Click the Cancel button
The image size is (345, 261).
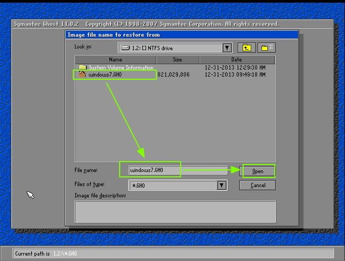pos(258,185)
